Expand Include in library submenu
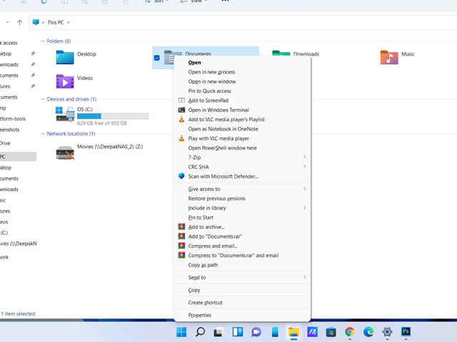This screenshot has width=457, height=342. coord(304,207)
